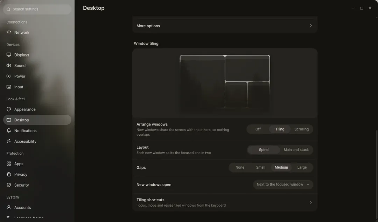Viewport: 378px width, 222px height.
Task: Open the Privacy settings
Action: (37, 174)
